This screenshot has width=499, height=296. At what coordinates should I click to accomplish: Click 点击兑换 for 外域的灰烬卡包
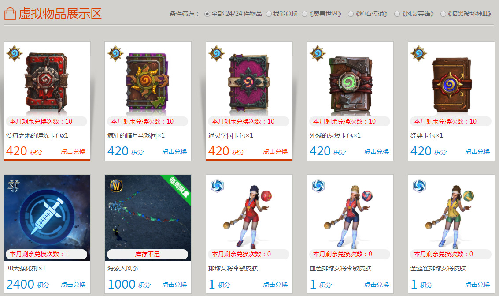click(x=377, y=151)
